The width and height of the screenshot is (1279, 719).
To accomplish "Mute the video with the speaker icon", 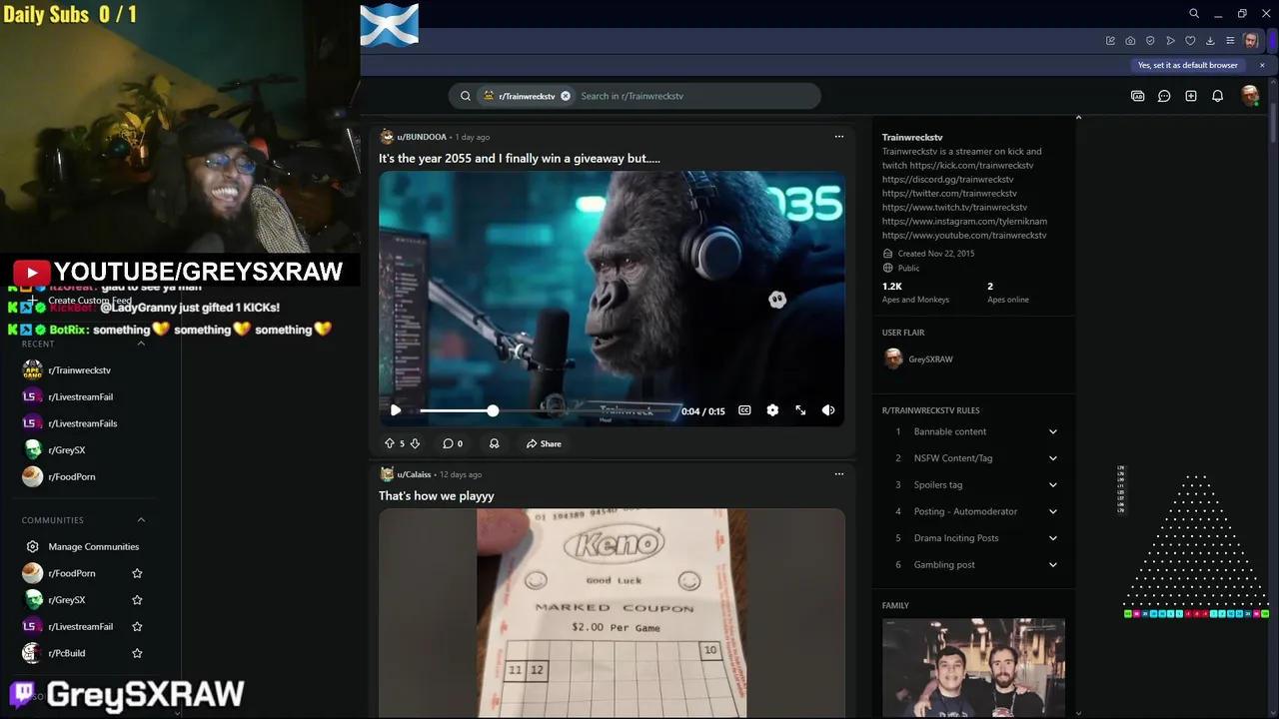I will click(828, 410).
